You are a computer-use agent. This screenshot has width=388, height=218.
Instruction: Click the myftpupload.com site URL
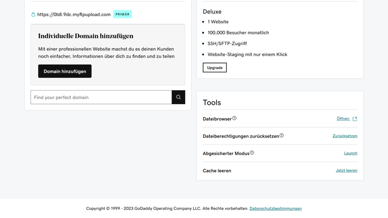click(x=74, y=15)
